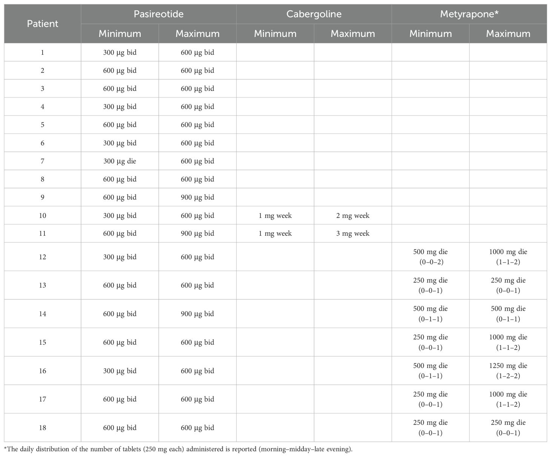Click the 300 µg die cell
This screenshot has width=551, height=457.
pyautogui.click(x=120, y=161)
